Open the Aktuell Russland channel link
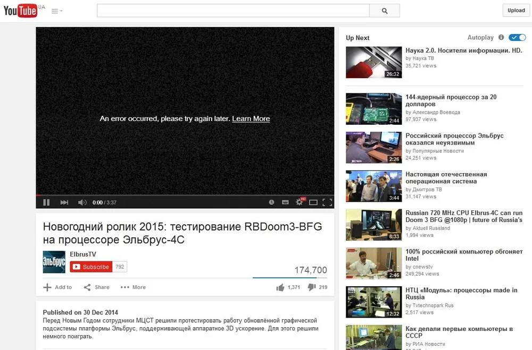 431,228
